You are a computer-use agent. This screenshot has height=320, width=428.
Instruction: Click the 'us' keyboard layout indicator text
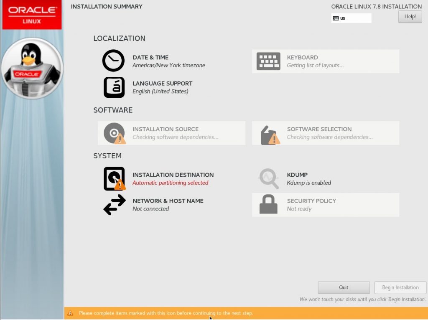343,18
